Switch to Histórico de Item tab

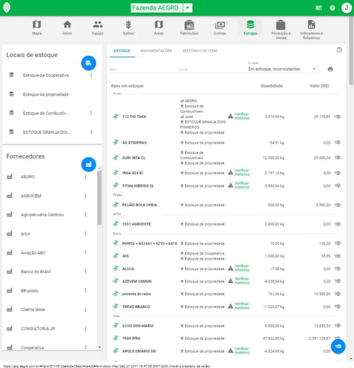click(199, 51)
